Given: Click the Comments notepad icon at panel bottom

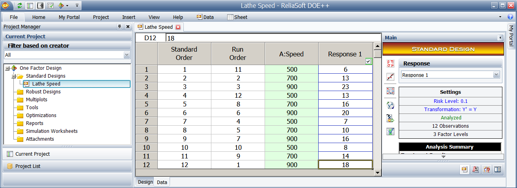Looking at the screenshot, I should point(498,169).
